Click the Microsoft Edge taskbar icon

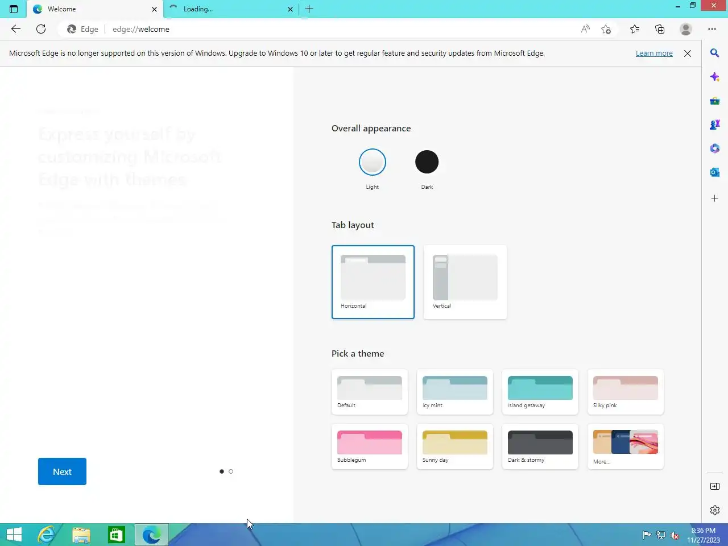(151, 535)
